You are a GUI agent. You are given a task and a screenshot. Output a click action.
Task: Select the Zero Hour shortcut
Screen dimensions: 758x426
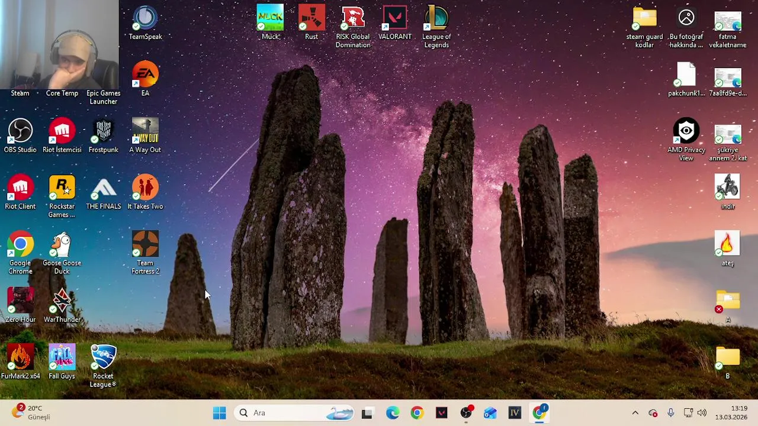click(20, 306)
